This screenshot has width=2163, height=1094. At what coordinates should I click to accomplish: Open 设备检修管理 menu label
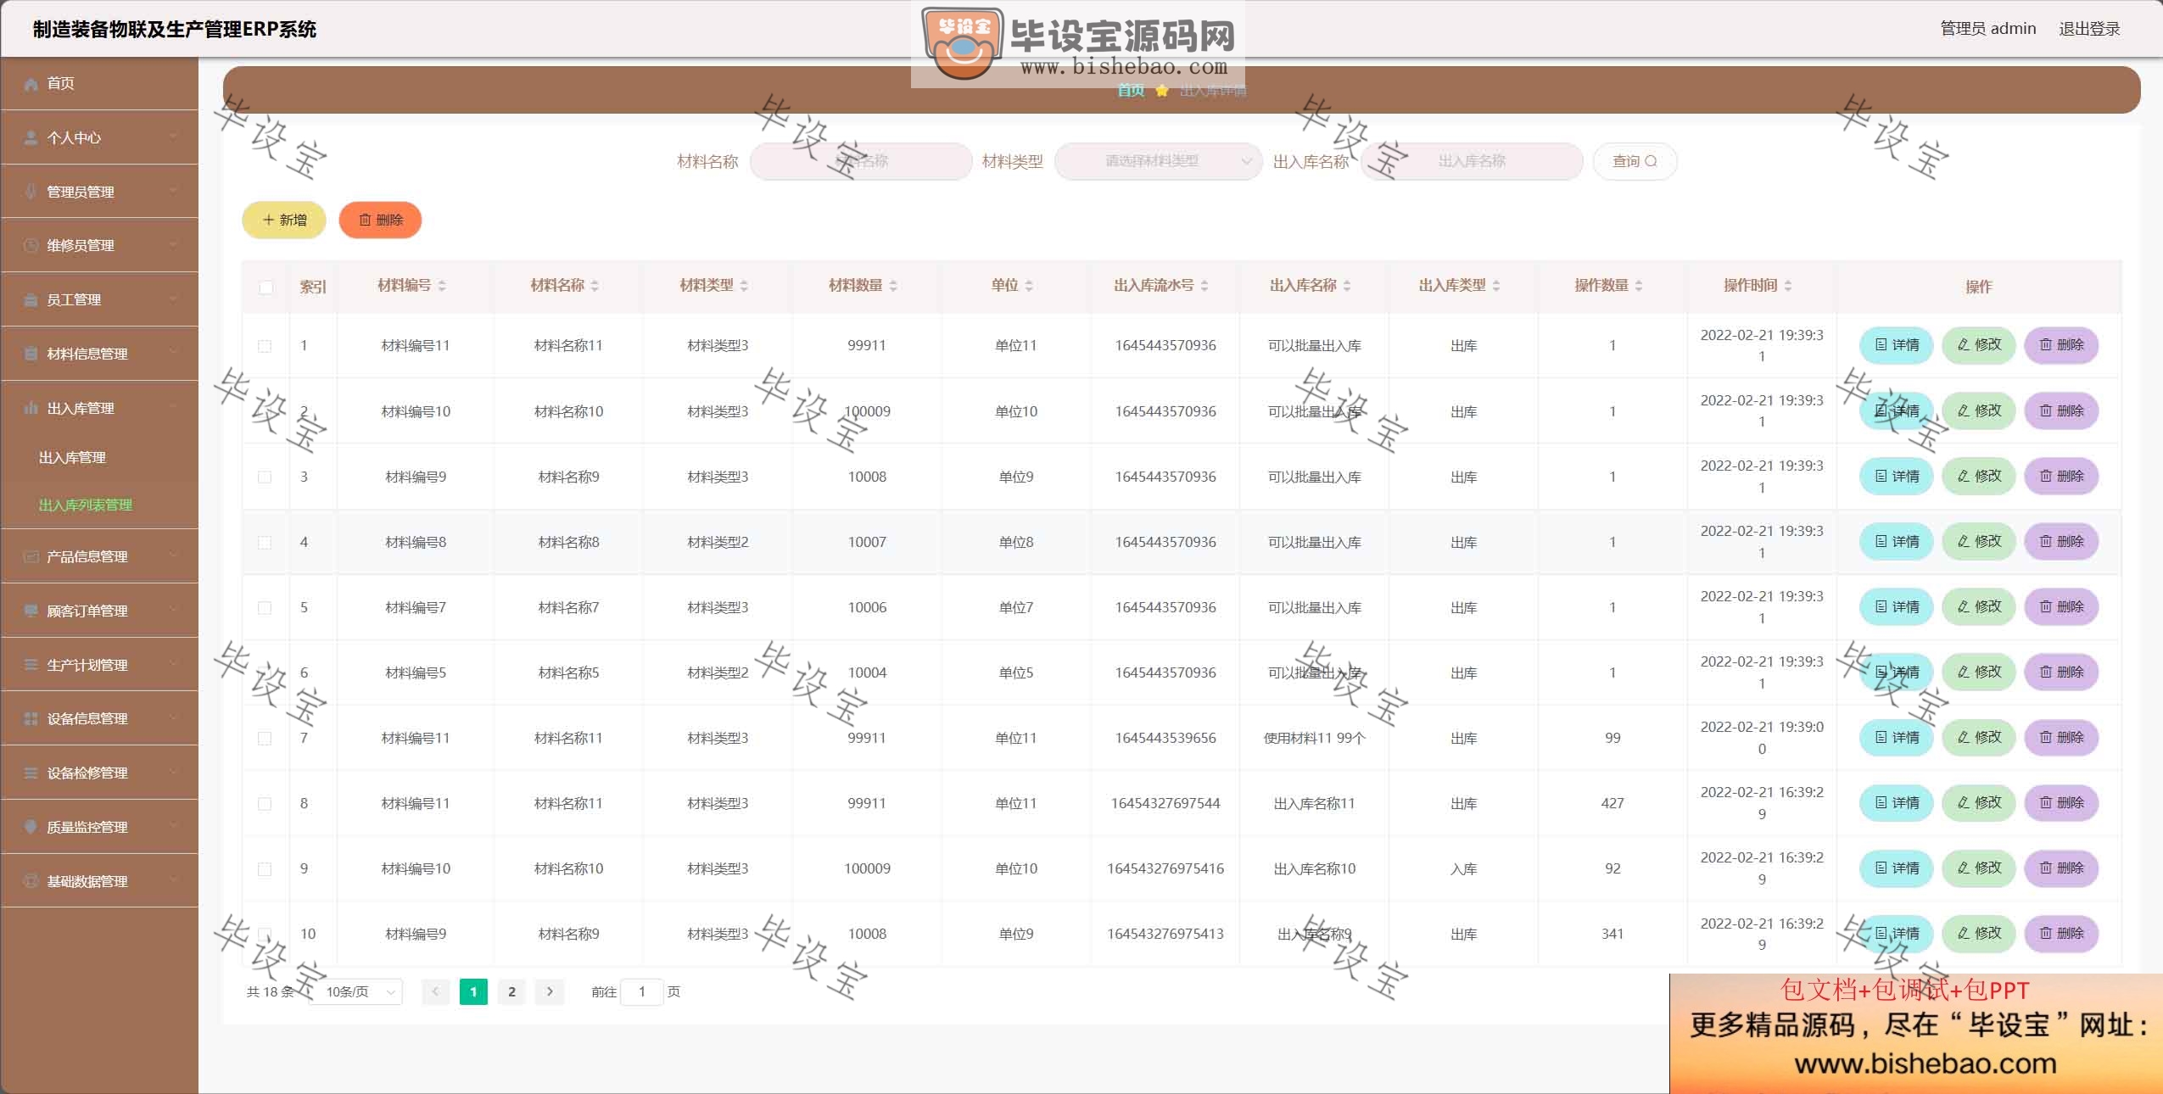pyautogui.click(x=87, y=773)
